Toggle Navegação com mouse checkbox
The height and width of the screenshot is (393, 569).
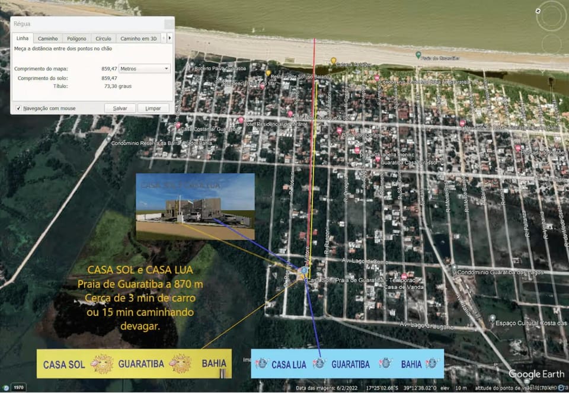pyautogui.click(x=19, y=108)
